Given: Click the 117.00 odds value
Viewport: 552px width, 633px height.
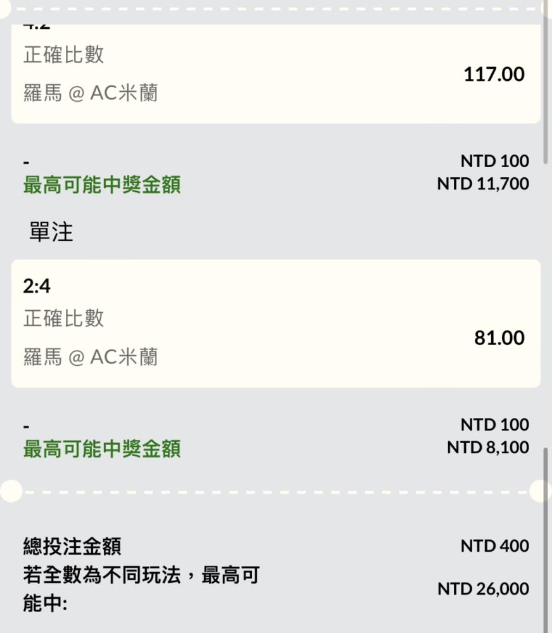Looking at the screenshot, I should coord(494,75).
